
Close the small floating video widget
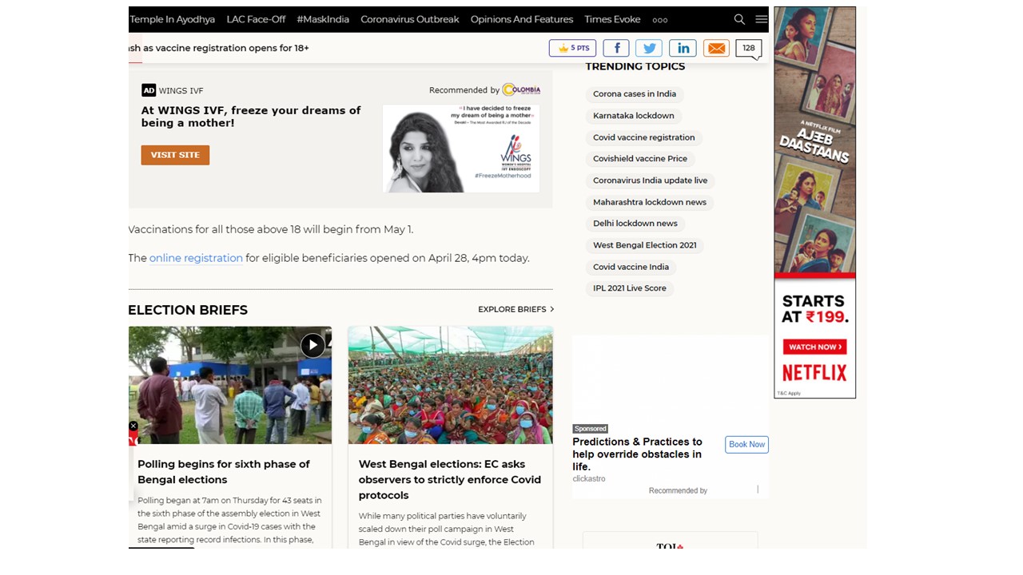pyautogui.click(x=133, y=426)
